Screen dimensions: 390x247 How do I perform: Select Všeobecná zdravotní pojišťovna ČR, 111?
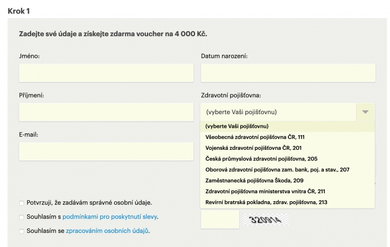point(254,137)
